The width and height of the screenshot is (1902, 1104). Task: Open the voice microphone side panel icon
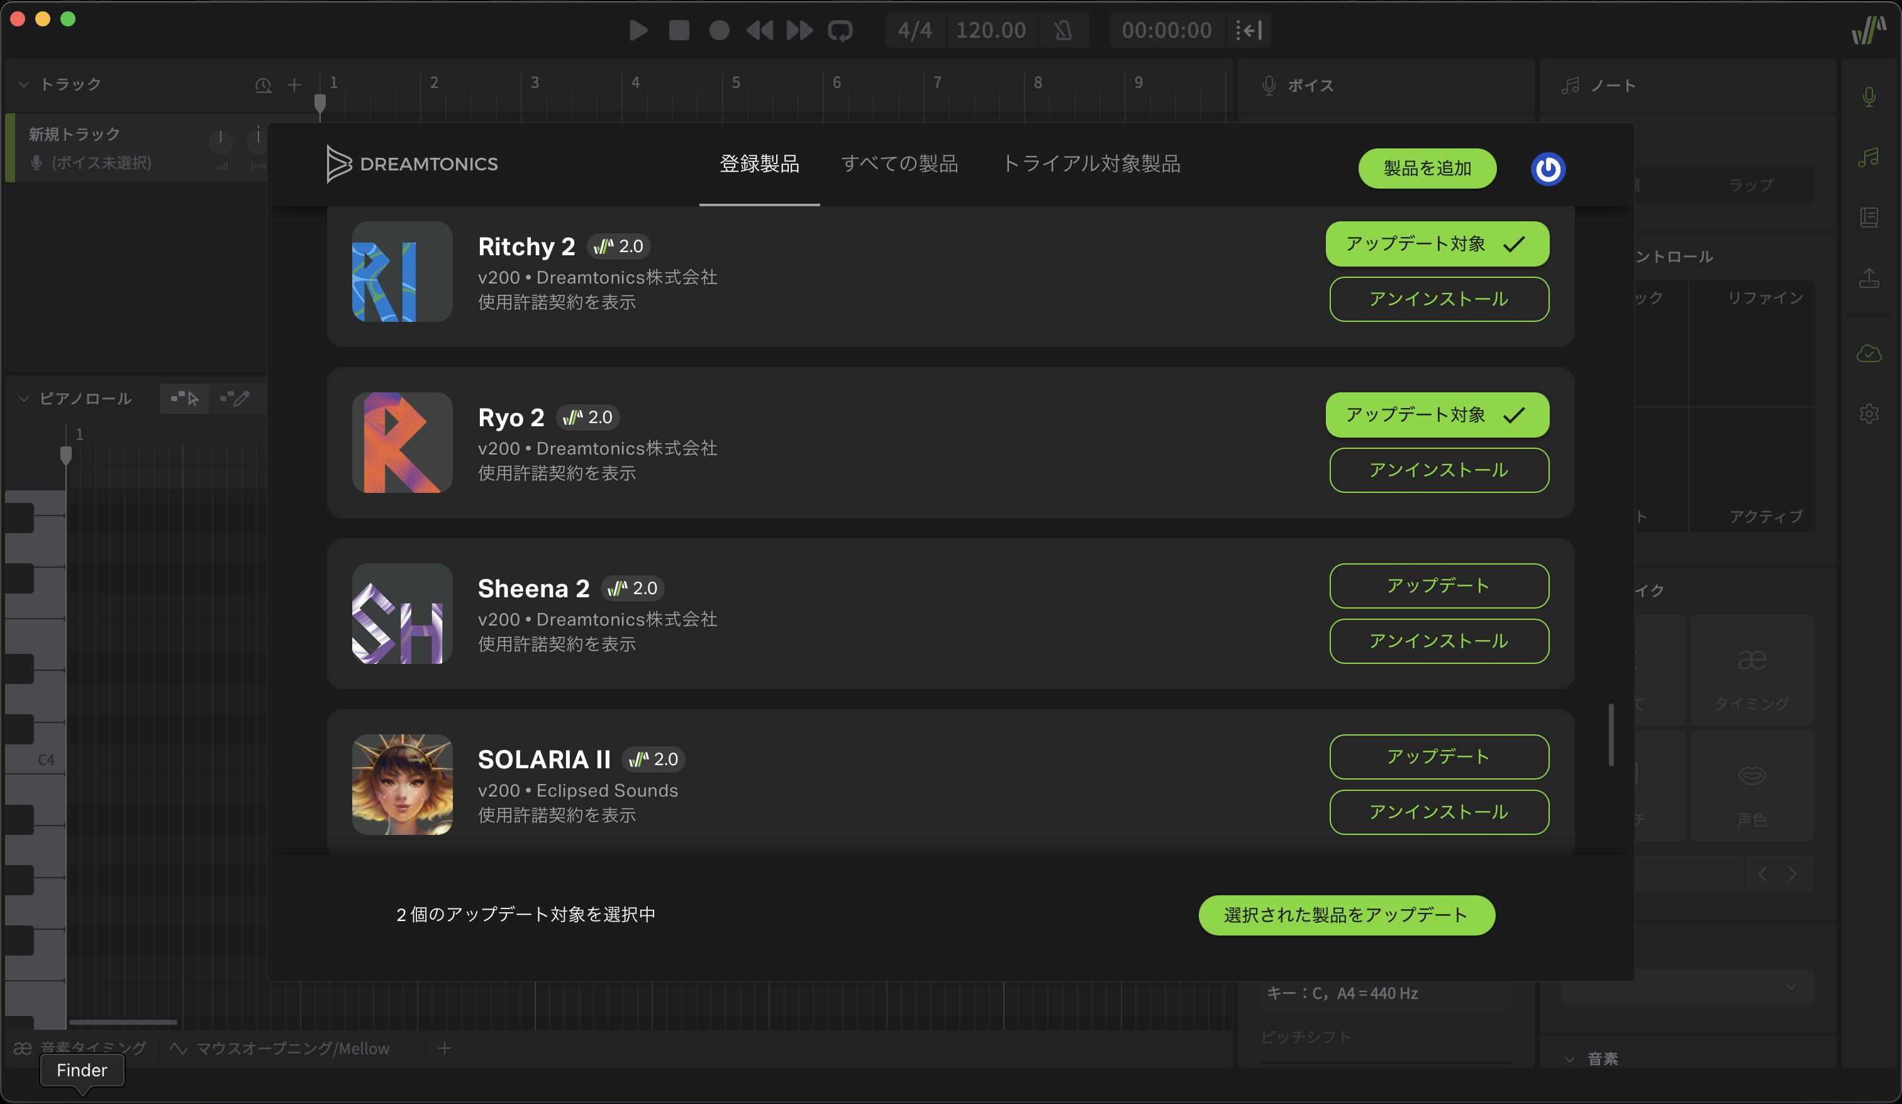[1869, 97]
